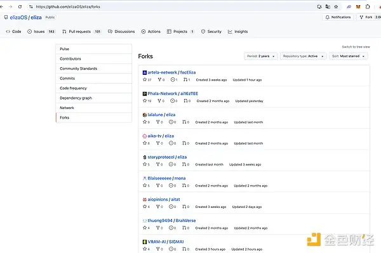Bookmark this page with the star icon
This screenshot has width=381, height=253.
pyautogui.click(x=336, y=7)
